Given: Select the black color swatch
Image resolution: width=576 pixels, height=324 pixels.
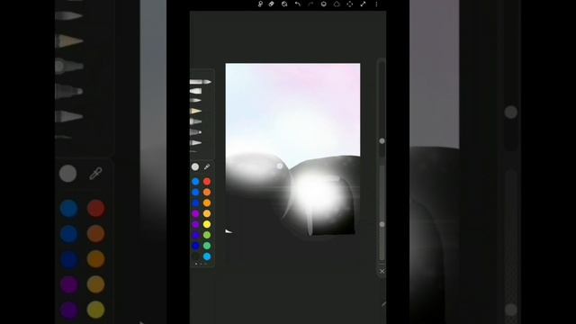Looking at the screenshot, I should point(195,256).
